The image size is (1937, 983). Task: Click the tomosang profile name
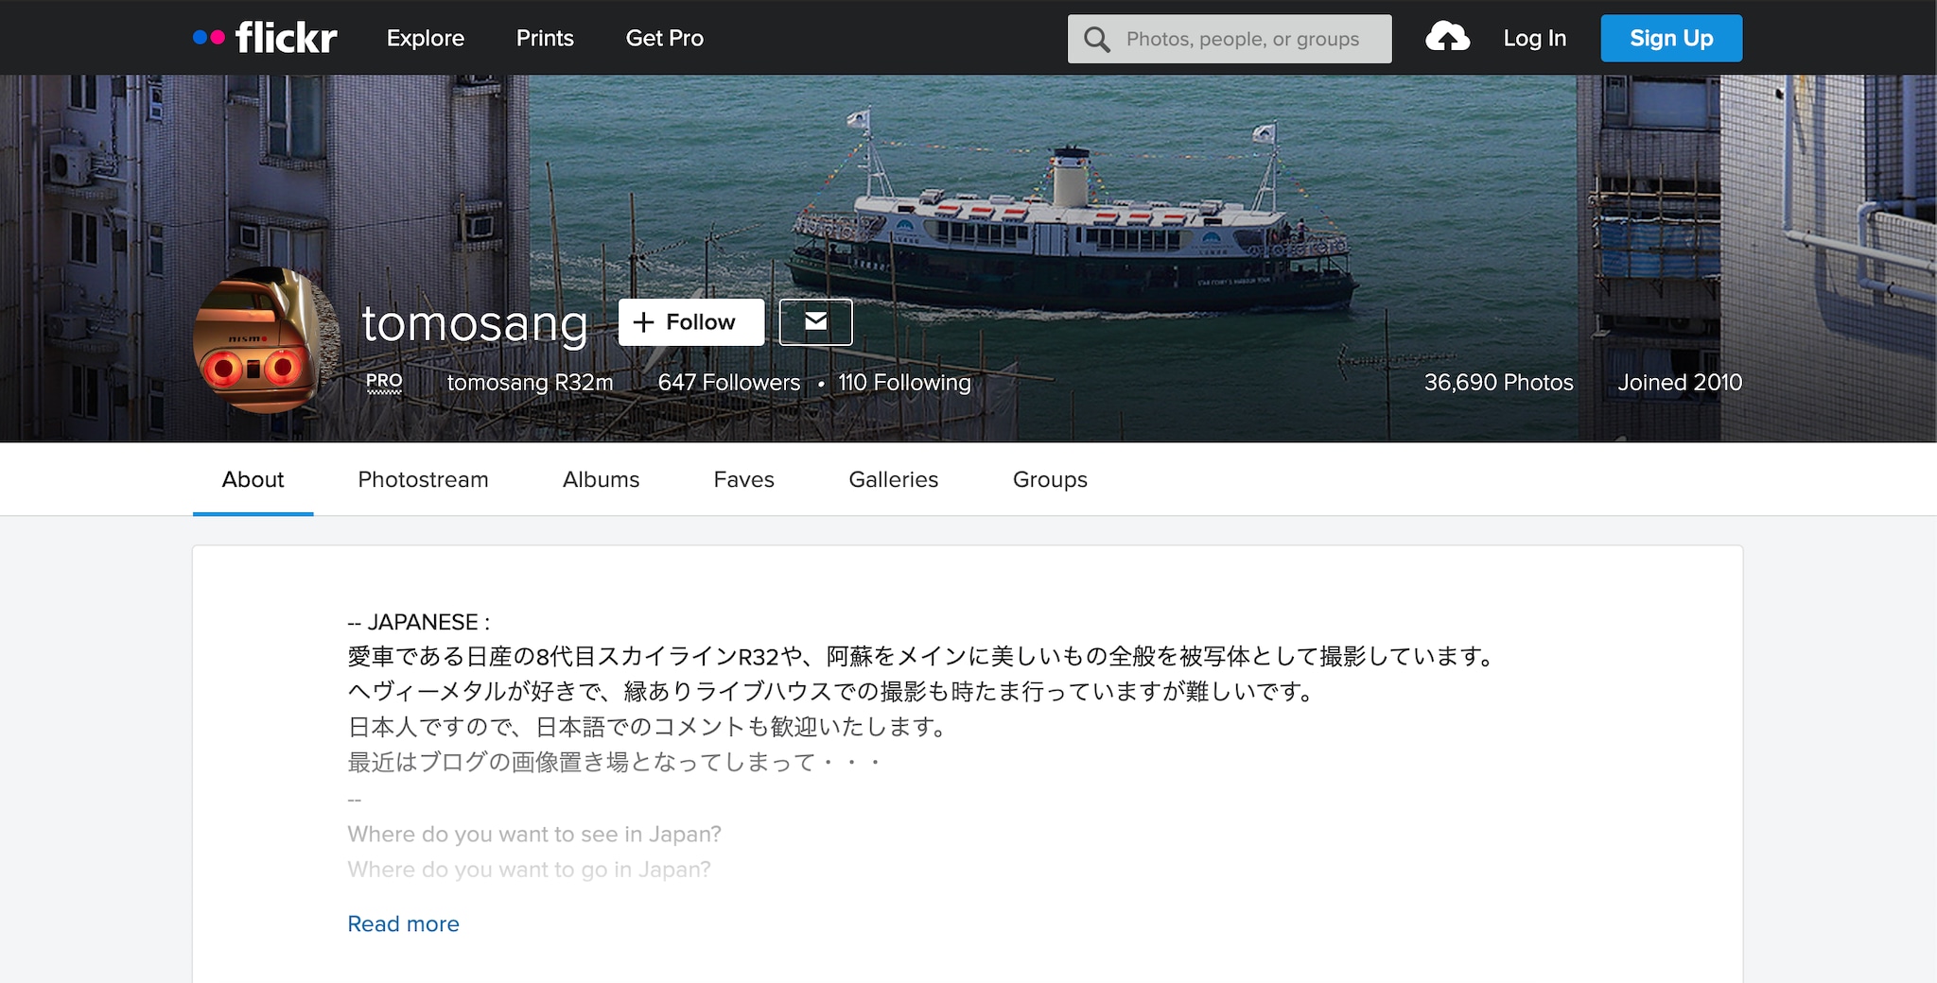click(475, 323)
